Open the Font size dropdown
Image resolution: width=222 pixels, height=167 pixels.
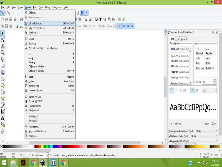(x=215, y=82)
